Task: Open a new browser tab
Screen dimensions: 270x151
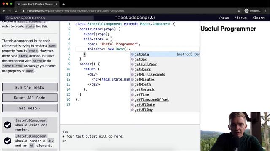Action: pyautogui.click(x=64, y=4)
